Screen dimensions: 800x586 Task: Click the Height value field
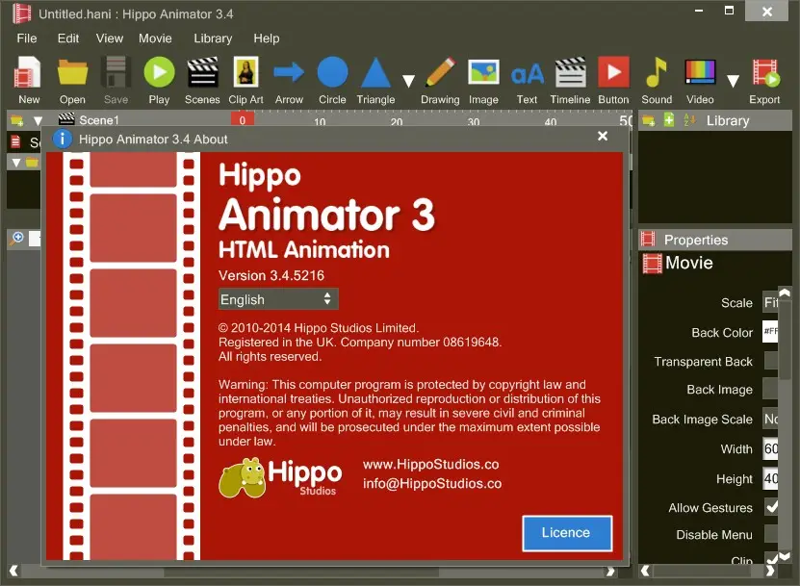pos(770,478)
